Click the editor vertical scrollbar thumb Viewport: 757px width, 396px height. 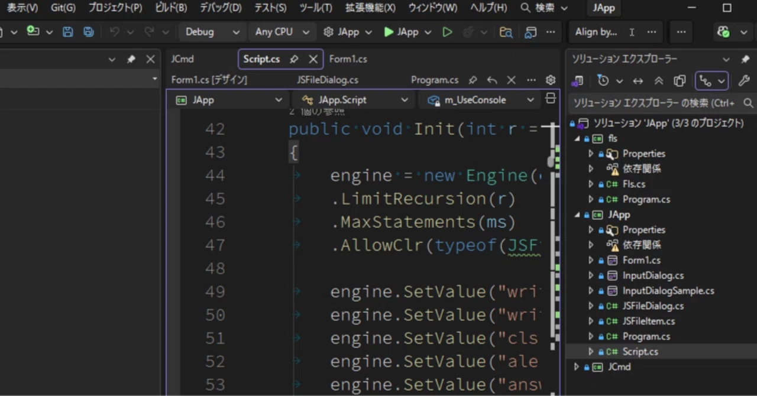(x=550, y=161)
